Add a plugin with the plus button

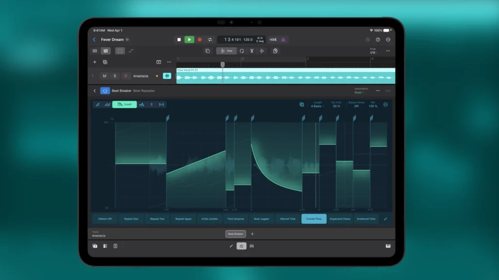(252, 234)
